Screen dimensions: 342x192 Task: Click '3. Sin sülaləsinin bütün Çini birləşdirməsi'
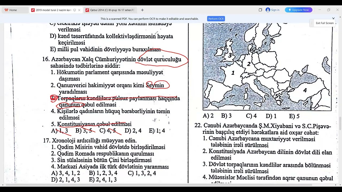coord(101,160)
